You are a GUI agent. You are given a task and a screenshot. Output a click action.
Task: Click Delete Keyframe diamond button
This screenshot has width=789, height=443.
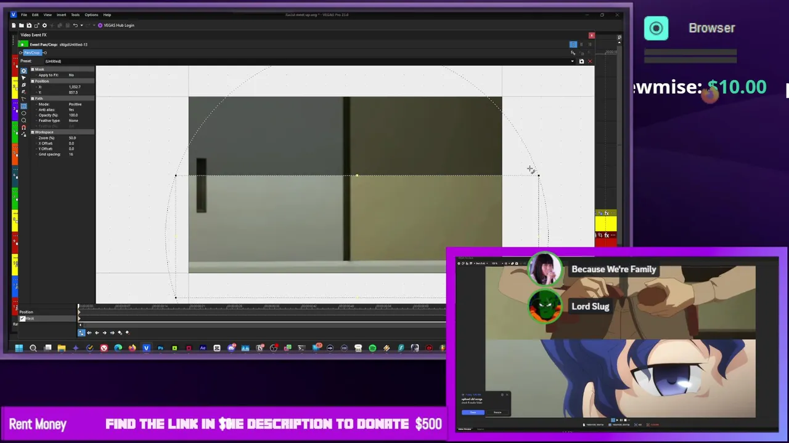pos(128,333)
